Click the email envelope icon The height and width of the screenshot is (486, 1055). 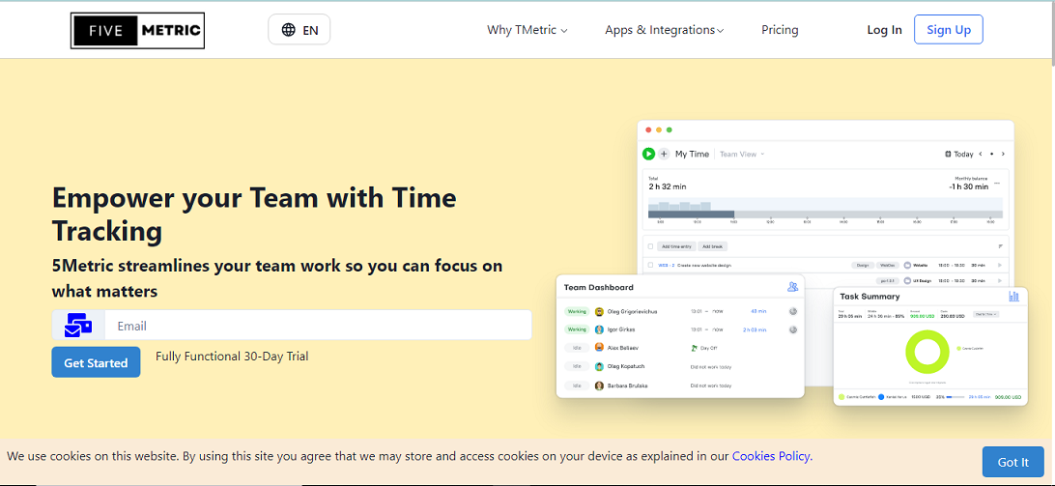coord(78,326)
